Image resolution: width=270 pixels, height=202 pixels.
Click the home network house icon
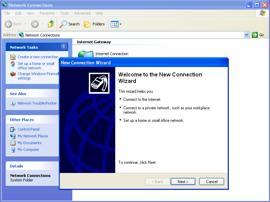click(x=13, y=64)
